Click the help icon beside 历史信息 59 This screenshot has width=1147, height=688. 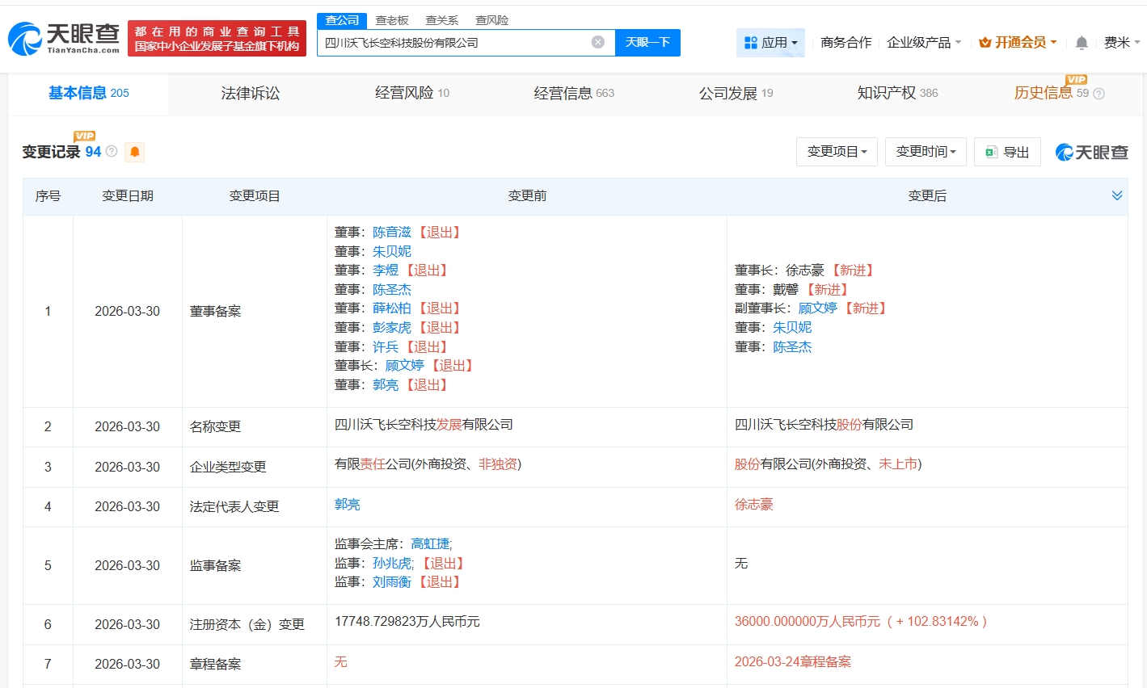[x=1099, y=94]
